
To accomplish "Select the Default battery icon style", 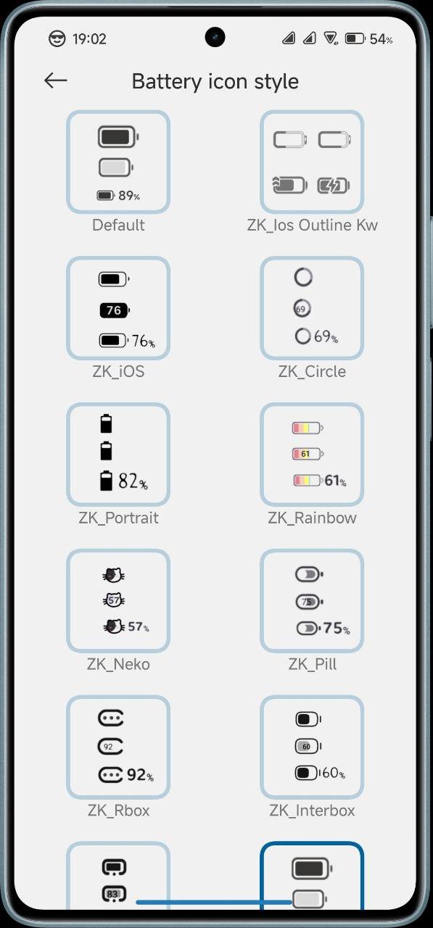I will (118, 162).
